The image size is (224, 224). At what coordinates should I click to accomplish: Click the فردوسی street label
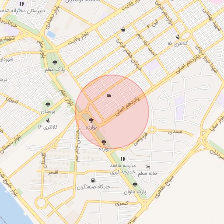tap(140, 139)
